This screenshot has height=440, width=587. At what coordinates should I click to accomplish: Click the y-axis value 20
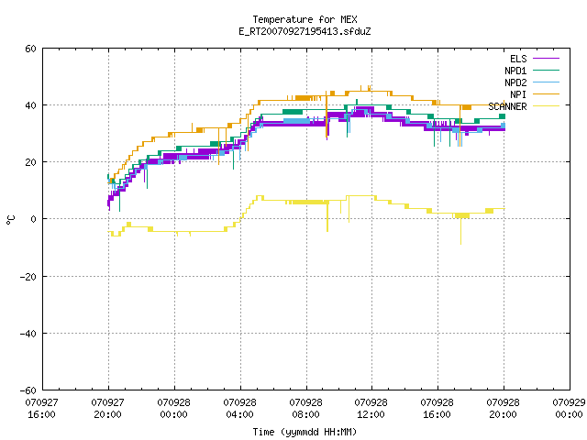(x=30, y=162)
